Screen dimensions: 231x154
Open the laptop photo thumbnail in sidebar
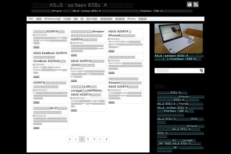click(179, 38)
